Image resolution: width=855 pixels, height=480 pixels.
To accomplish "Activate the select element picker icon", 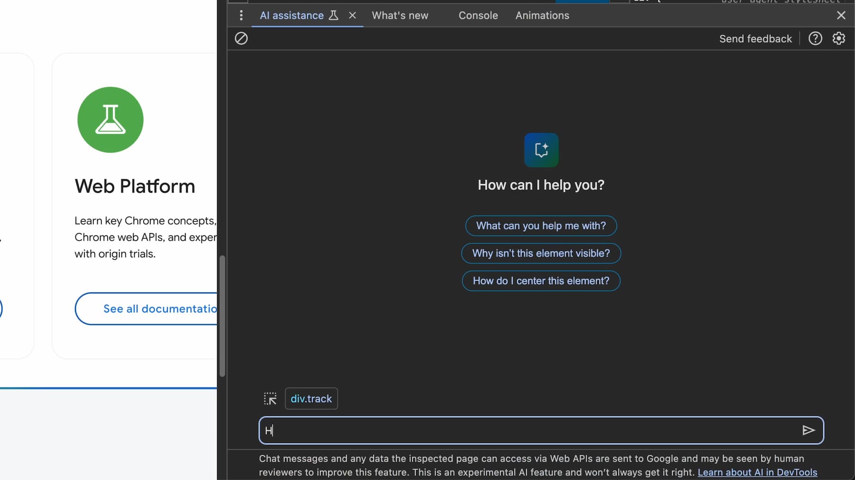I will click(270, 399).
